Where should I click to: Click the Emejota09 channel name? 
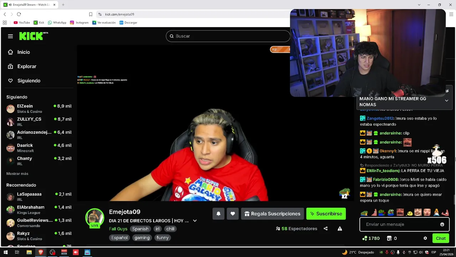[124, 212]
